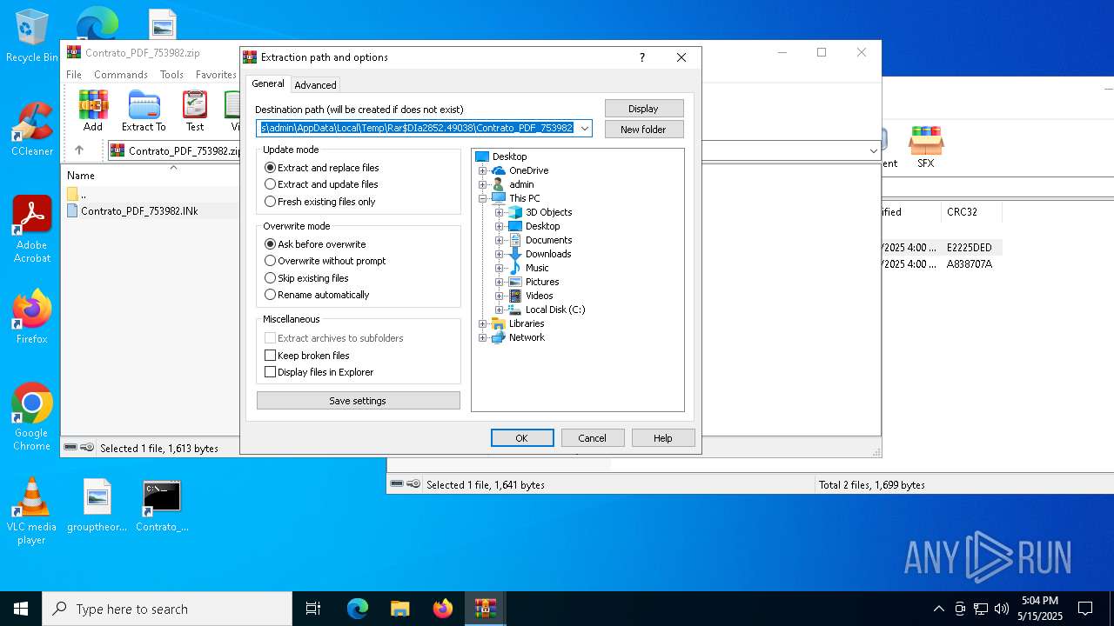Viewport: 1114px width, 626px height.
Task: Collapse This PC node in tree
Action: pyautogui.click(x=483, y=198)
